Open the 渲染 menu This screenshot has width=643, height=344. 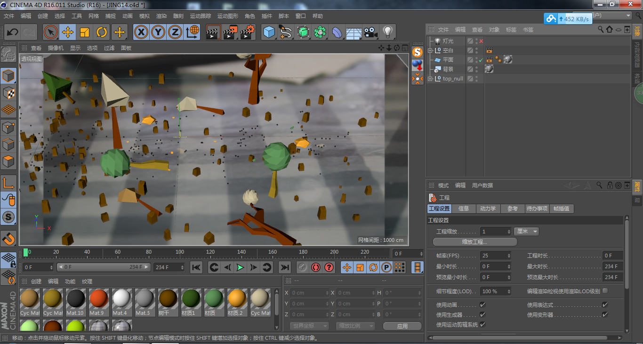click(x=161, y=16)
